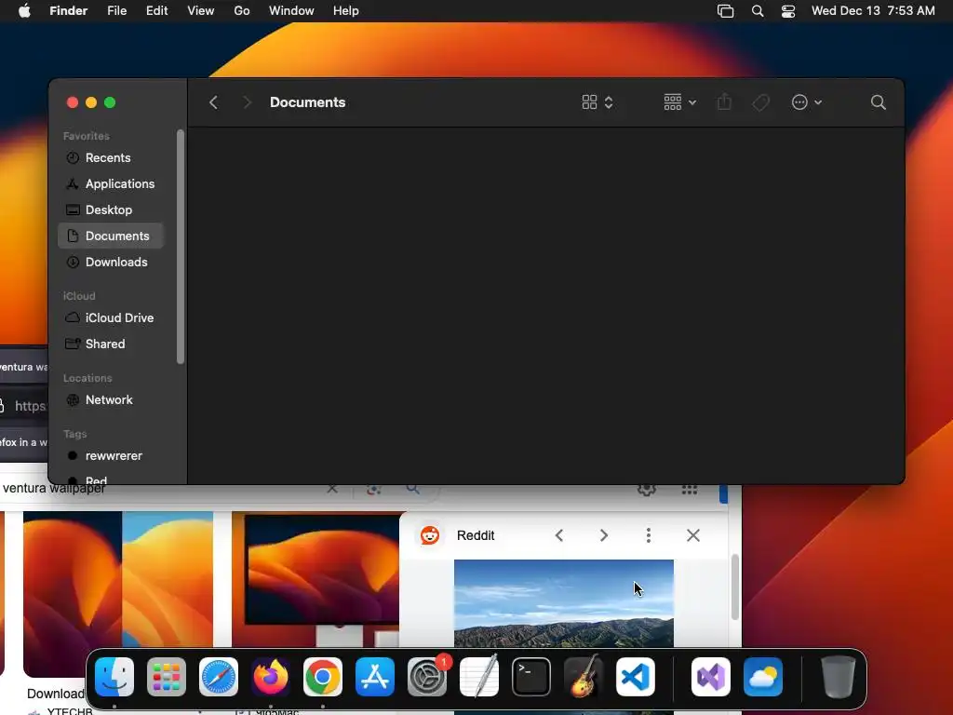Launch Terminal from the Dock
The image size is (953, 715).
tap(531, 677)
